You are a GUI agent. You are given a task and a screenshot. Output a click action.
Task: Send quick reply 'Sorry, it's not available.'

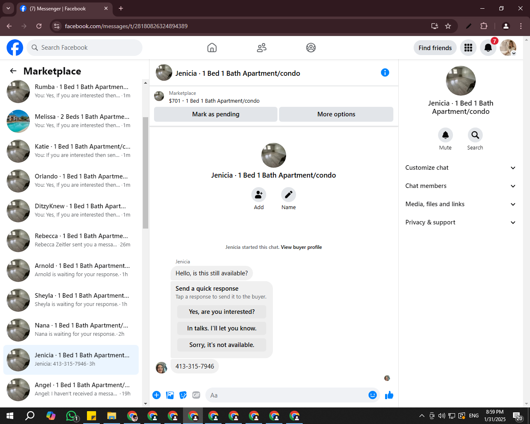pos(222,345)
